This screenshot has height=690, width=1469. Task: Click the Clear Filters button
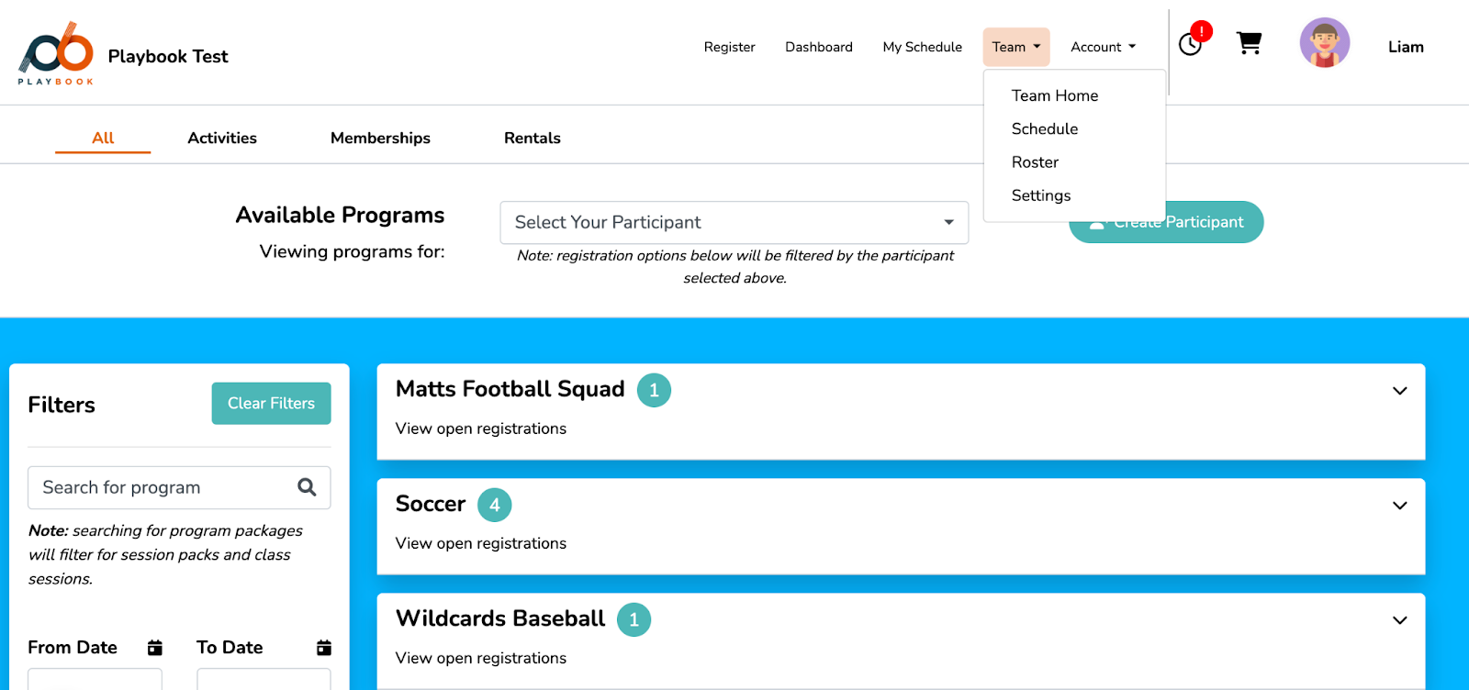pyautogui.click(x=271, y=404)
